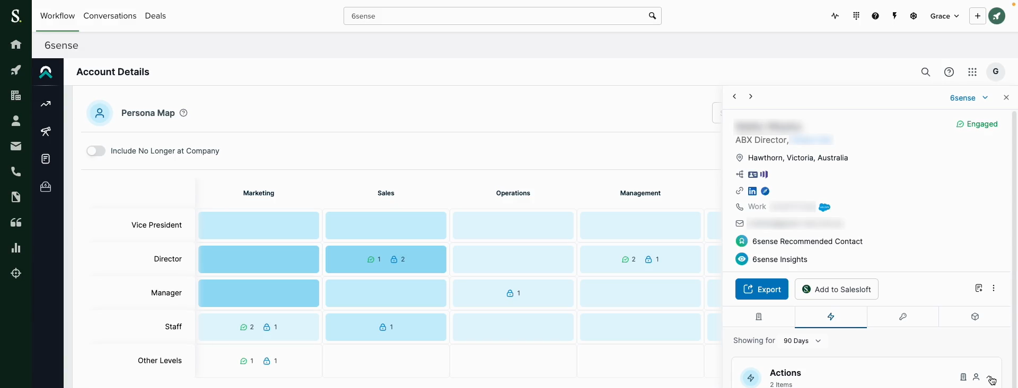This screenshot has width=1018, height=388.
Task: Open the lifebuoy support icon in sidebar
Action: point(16,273)
